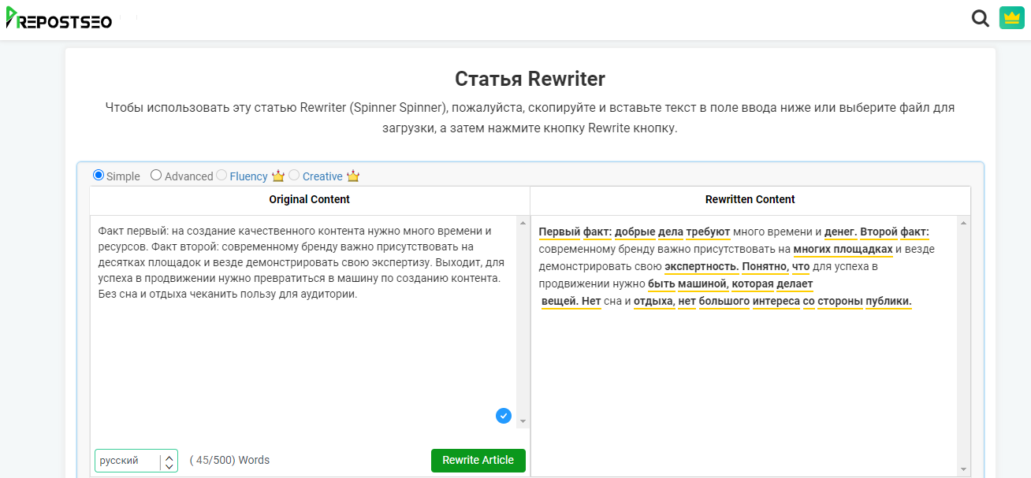Open the premium crown icon button
The width and height of the screenshot is (1031, 478).
pos(1011,18)
